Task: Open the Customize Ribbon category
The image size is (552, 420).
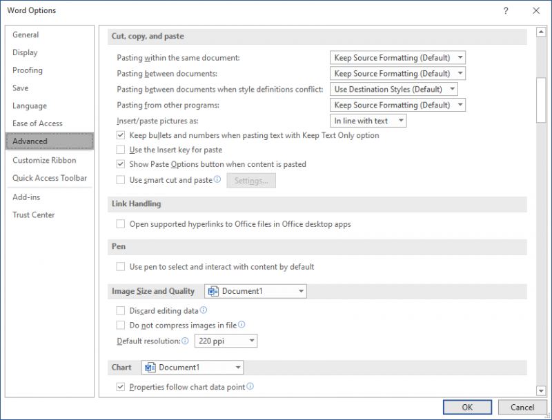Action: coord(44,161)
